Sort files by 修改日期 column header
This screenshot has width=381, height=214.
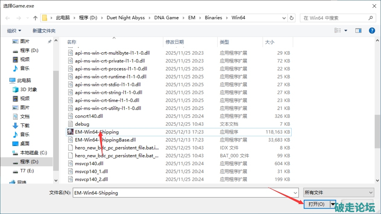point(174,42)
